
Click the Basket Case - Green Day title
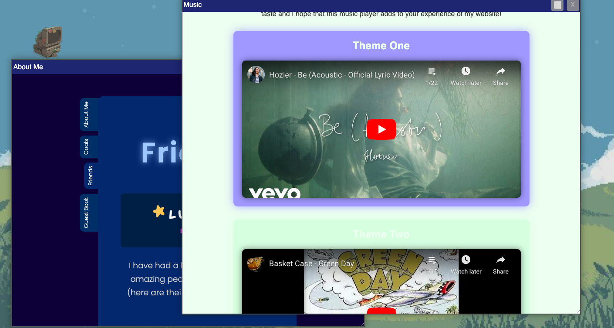tap(311, 264)
